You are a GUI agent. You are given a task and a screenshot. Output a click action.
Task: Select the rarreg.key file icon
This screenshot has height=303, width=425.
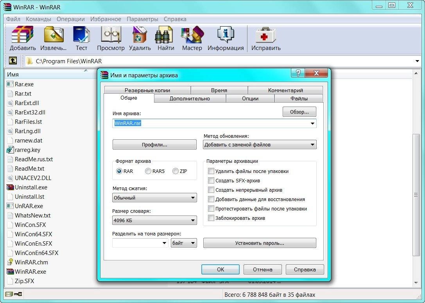coord(10,150)
